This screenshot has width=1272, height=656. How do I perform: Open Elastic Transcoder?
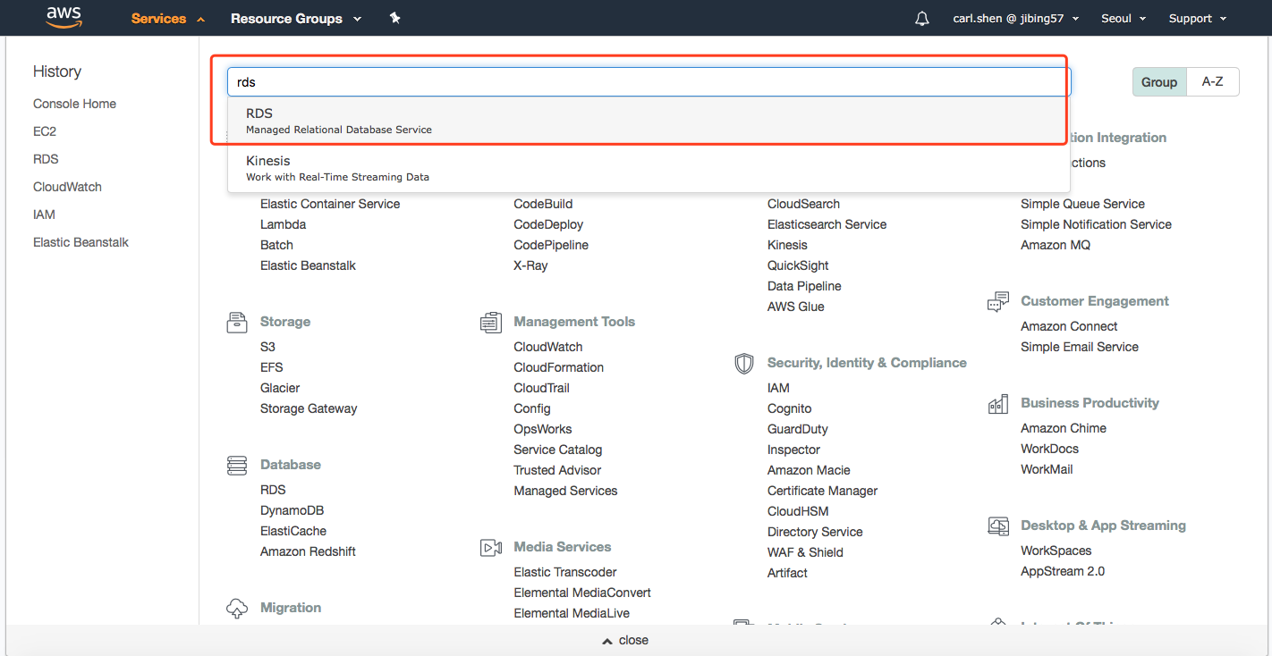pyautogui.click(x=565, y=572)
